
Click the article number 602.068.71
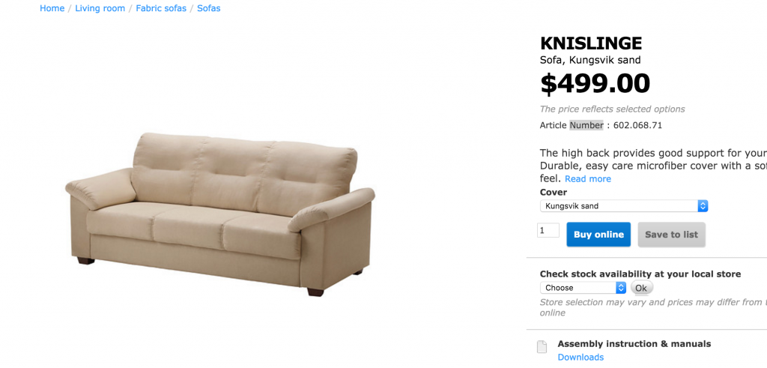[x=638, y=125]
